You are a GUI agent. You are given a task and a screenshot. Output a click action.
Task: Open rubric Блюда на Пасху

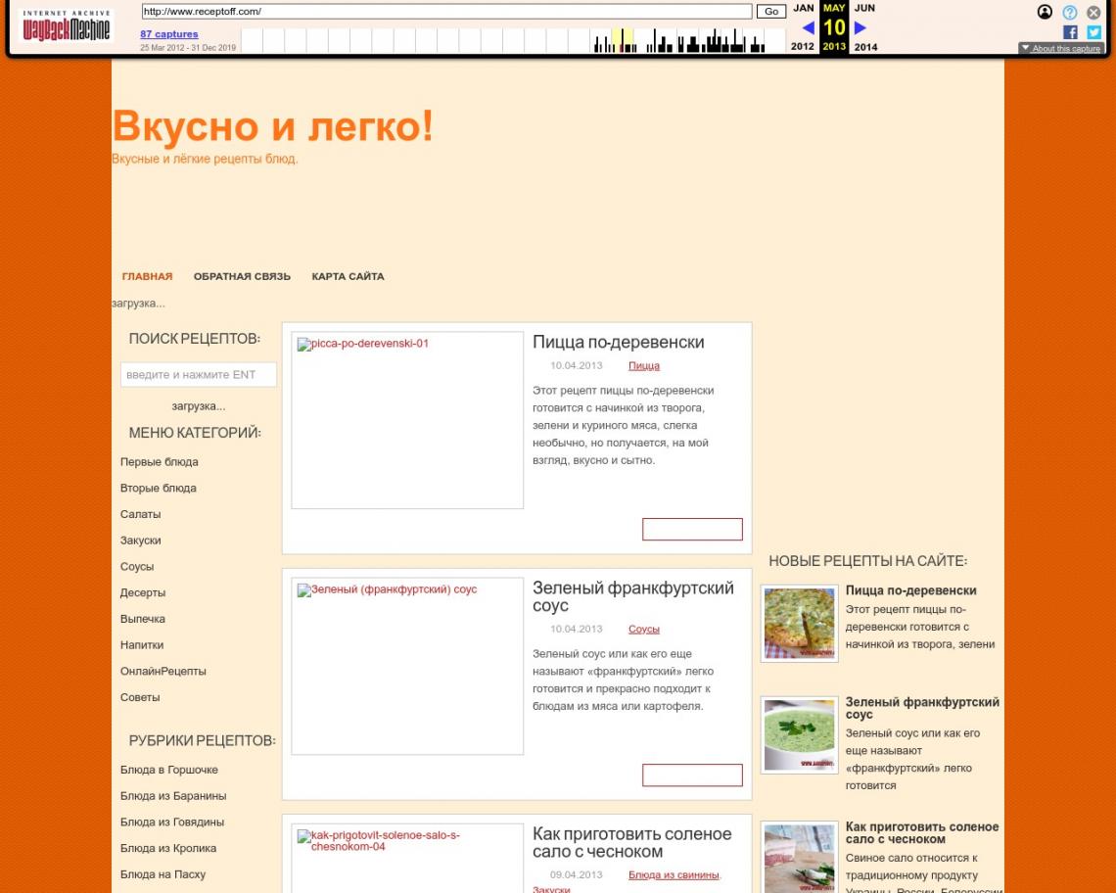[x=163, y=874]
